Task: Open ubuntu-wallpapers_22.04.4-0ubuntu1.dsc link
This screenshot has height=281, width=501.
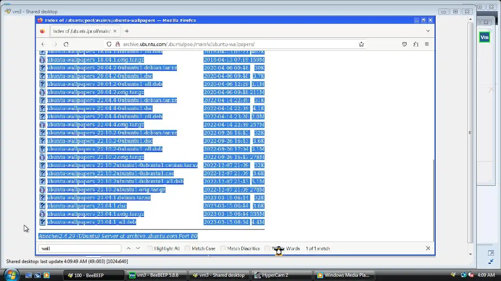Action: click(x=100, y=108)
